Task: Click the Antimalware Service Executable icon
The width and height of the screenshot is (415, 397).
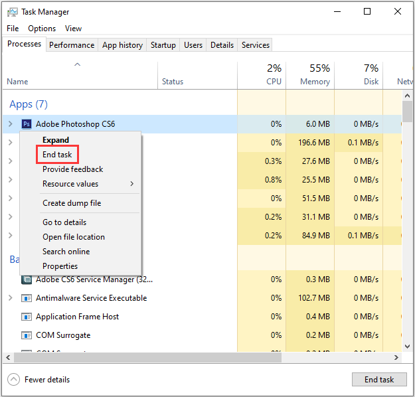Action: point(27,298)
